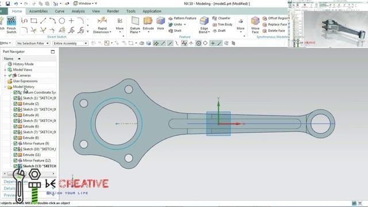
Task: Open the Menu dropdown
Action: pyautogui.click(x=5, y=43)
